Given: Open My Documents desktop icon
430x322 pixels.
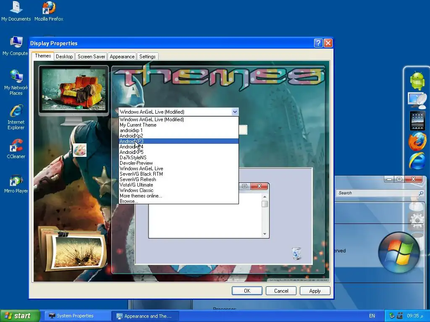Looking at the screenshot, I should pos(16,11).
